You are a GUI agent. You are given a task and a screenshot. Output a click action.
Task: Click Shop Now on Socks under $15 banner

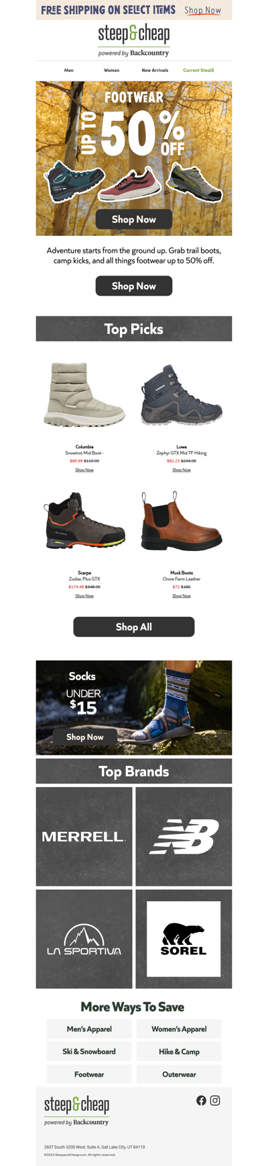click(x=85, y=737)
